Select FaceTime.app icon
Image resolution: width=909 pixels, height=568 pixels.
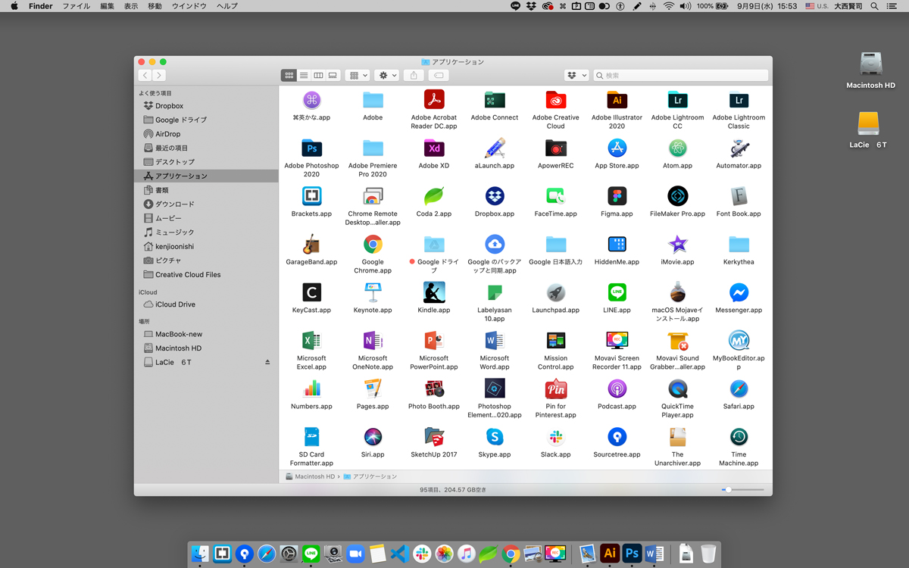[555, 195]
